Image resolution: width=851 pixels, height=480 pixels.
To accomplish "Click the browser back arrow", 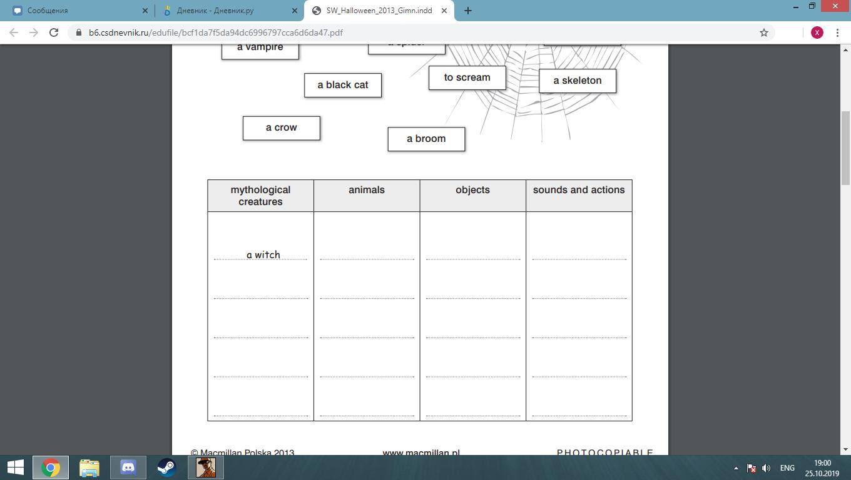I will (14, 32).
